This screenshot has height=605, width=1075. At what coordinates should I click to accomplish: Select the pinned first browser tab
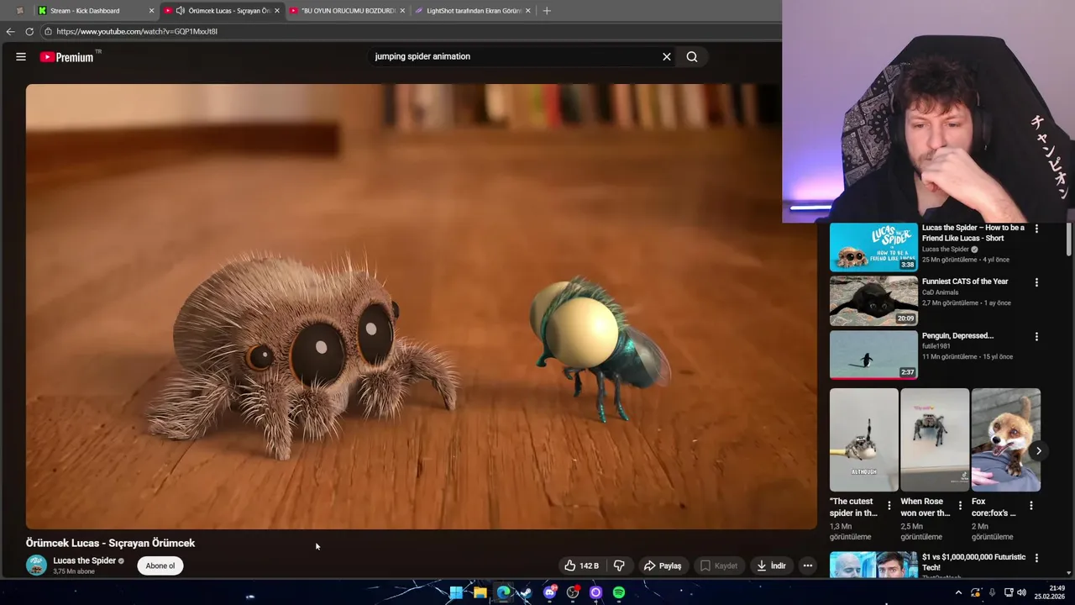19,11
